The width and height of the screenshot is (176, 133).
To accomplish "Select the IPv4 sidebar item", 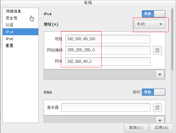I will click(x=20, y=32).
